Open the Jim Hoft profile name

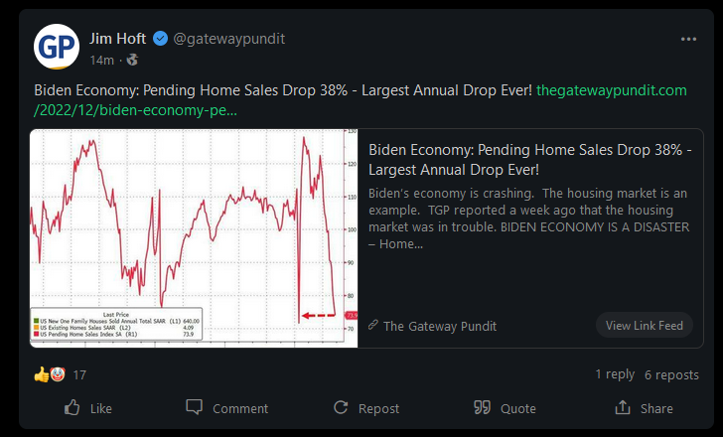click(117, 39)
